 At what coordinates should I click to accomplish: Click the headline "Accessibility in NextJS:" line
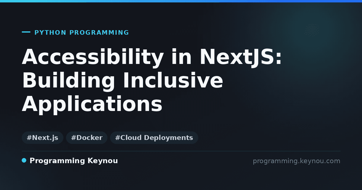152,57
